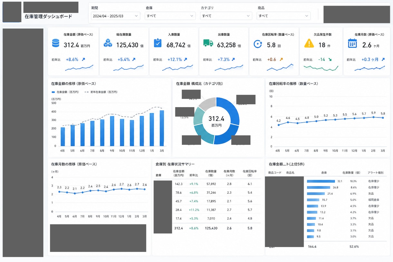
Task: Click the orange arrow beside +0.6
Action: point(281,60)
